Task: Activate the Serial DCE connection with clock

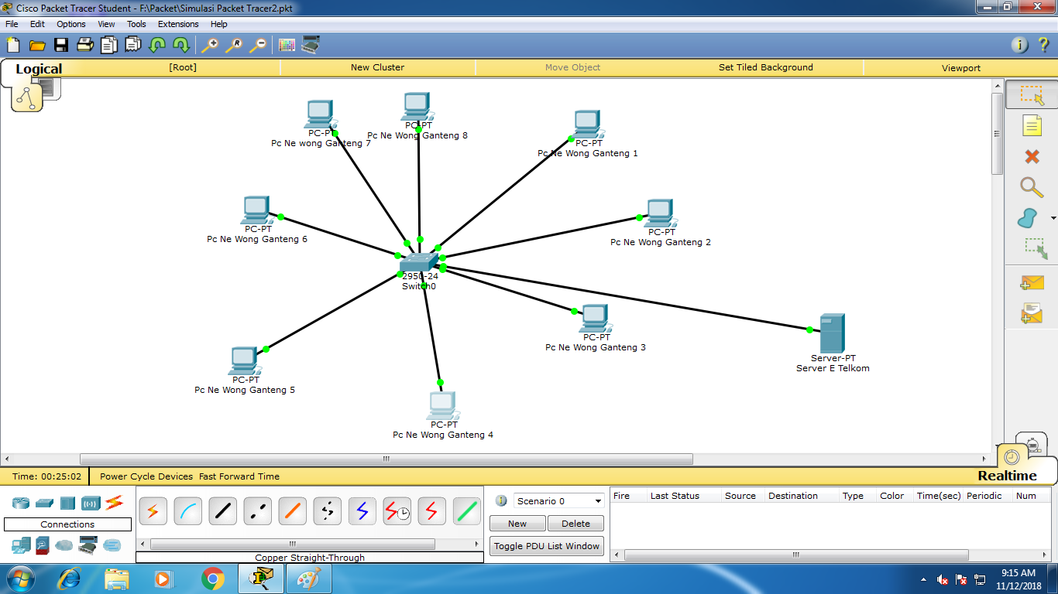Action: click(x=397, y=510)
